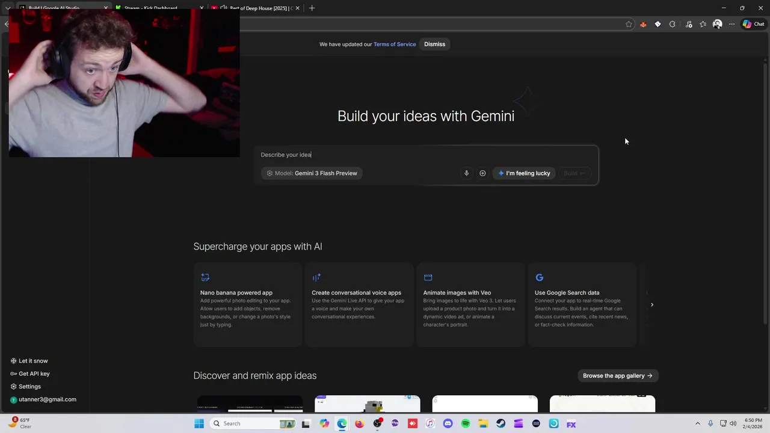Show next cards with the right arrow

point(651,304)
